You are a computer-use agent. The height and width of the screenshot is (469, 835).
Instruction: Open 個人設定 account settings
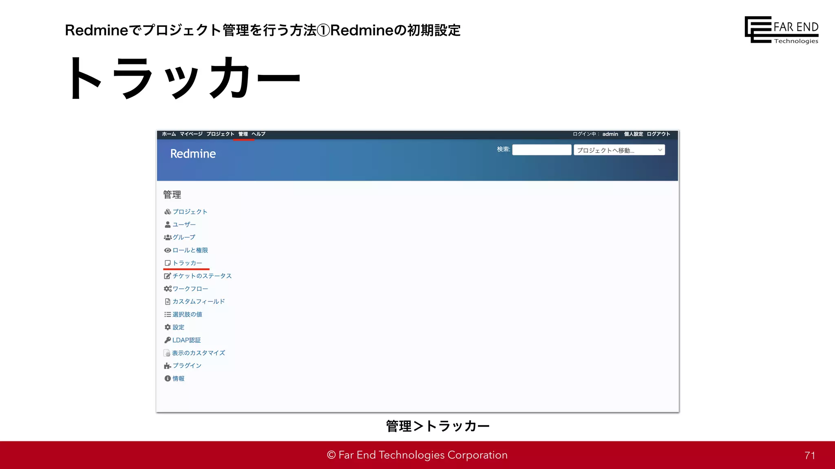click(633, 134)
